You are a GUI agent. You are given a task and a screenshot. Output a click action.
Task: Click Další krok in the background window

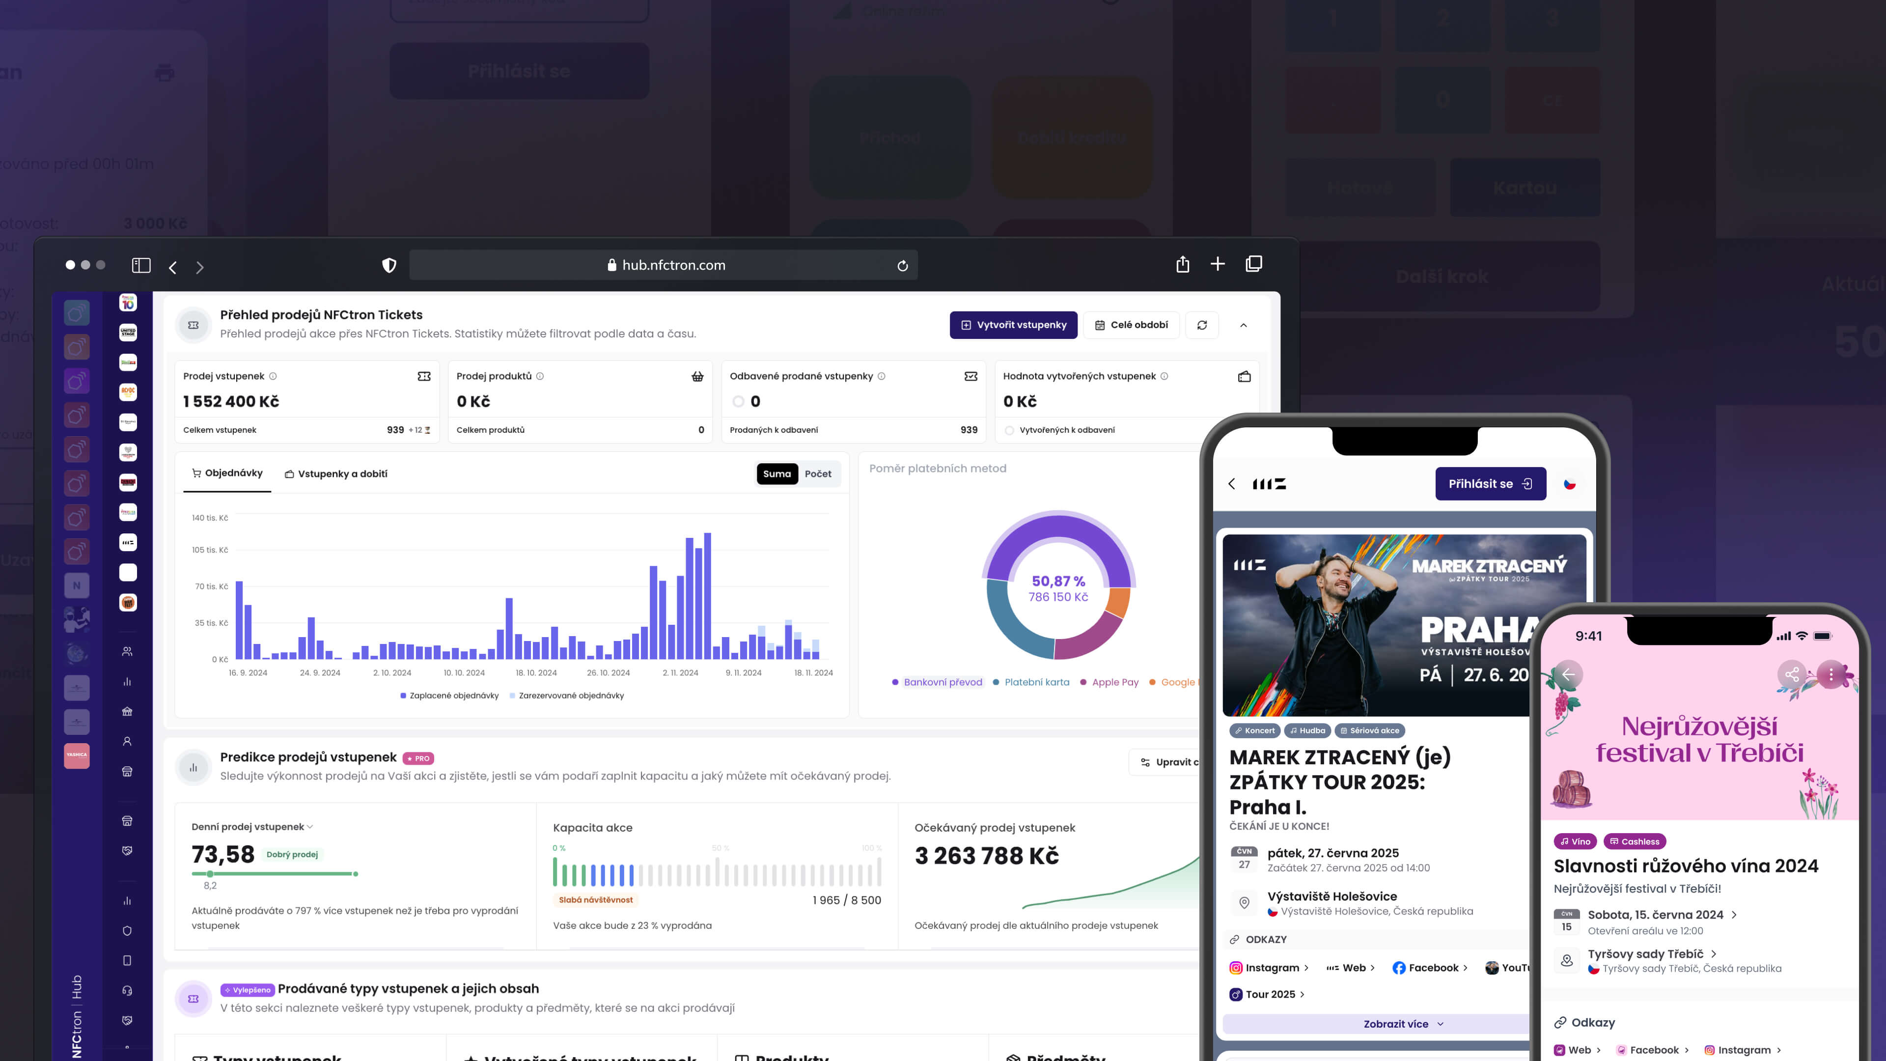pos(1442,277)
